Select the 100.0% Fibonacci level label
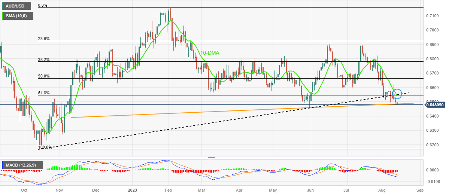452x195 pixels. point(45,147)
